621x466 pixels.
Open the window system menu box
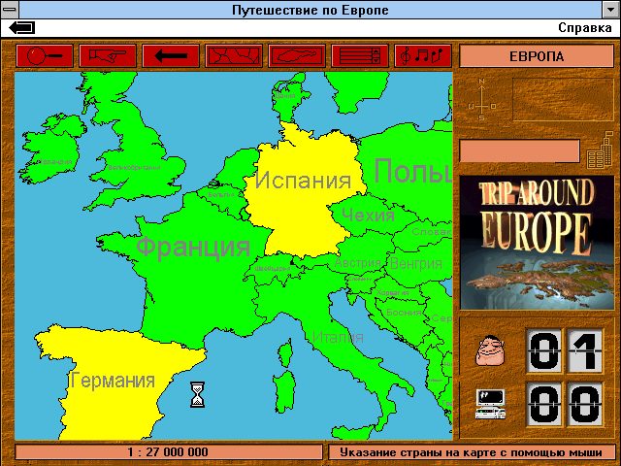(x=10, y=10)
